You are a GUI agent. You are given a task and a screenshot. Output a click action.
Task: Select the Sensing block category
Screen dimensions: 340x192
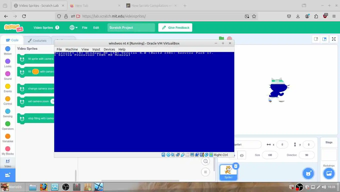pyautogui.click(x=8, y=113)
